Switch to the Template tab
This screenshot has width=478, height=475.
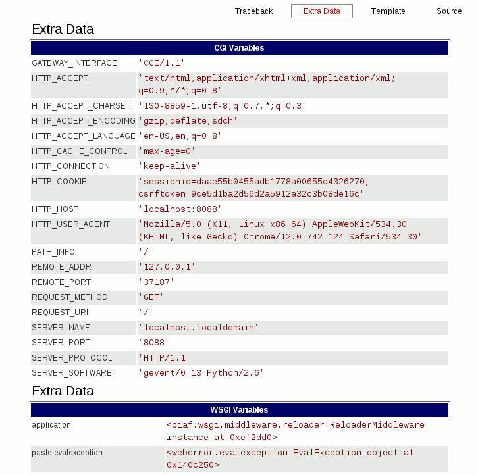pyautogui.click(x=388, y=11)
